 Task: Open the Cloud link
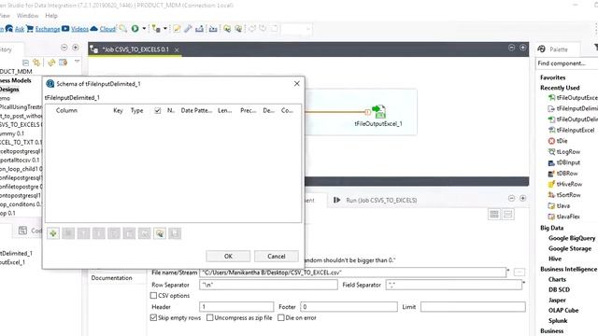click(107, 29)
